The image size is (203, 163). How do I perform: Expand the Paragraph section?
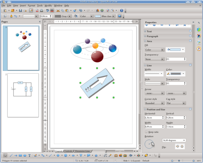click(145, 36)
